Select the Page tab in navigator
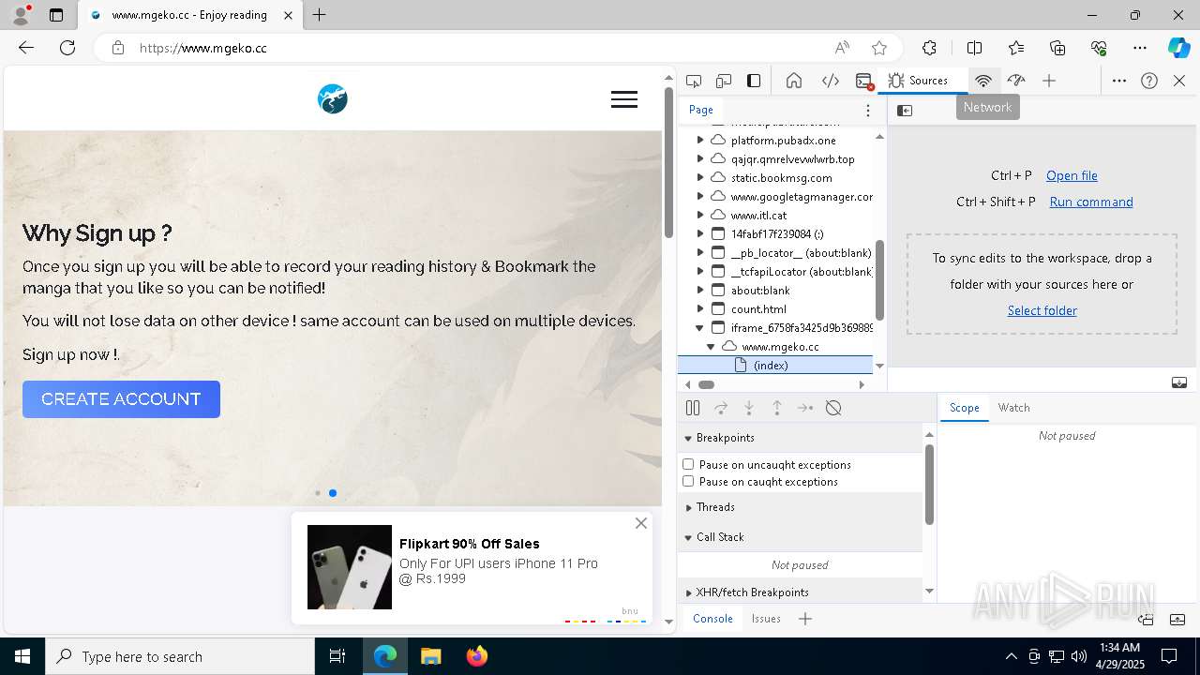 701,110
